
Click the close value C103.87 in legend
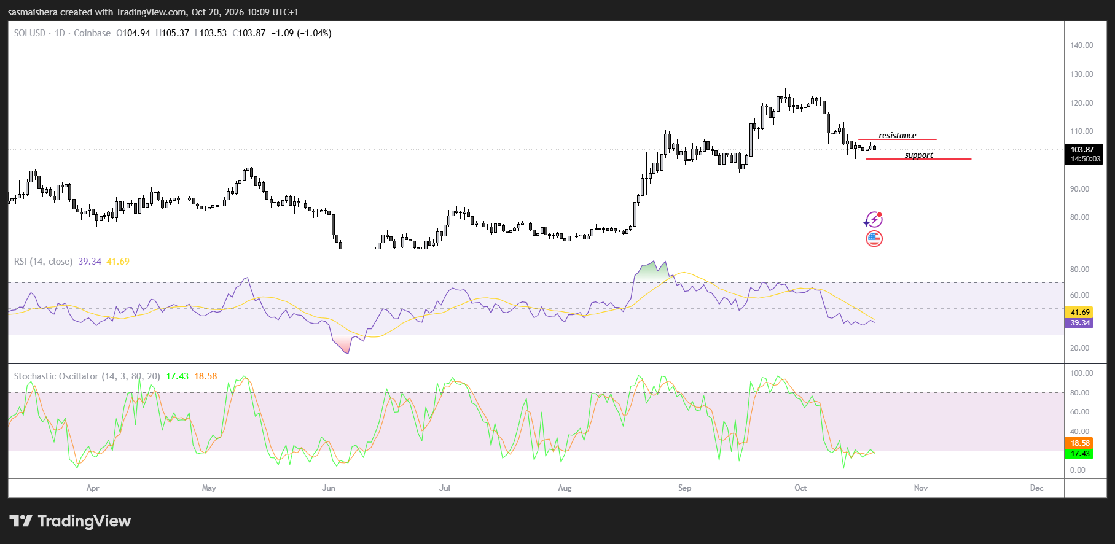[x=249, y=33]
